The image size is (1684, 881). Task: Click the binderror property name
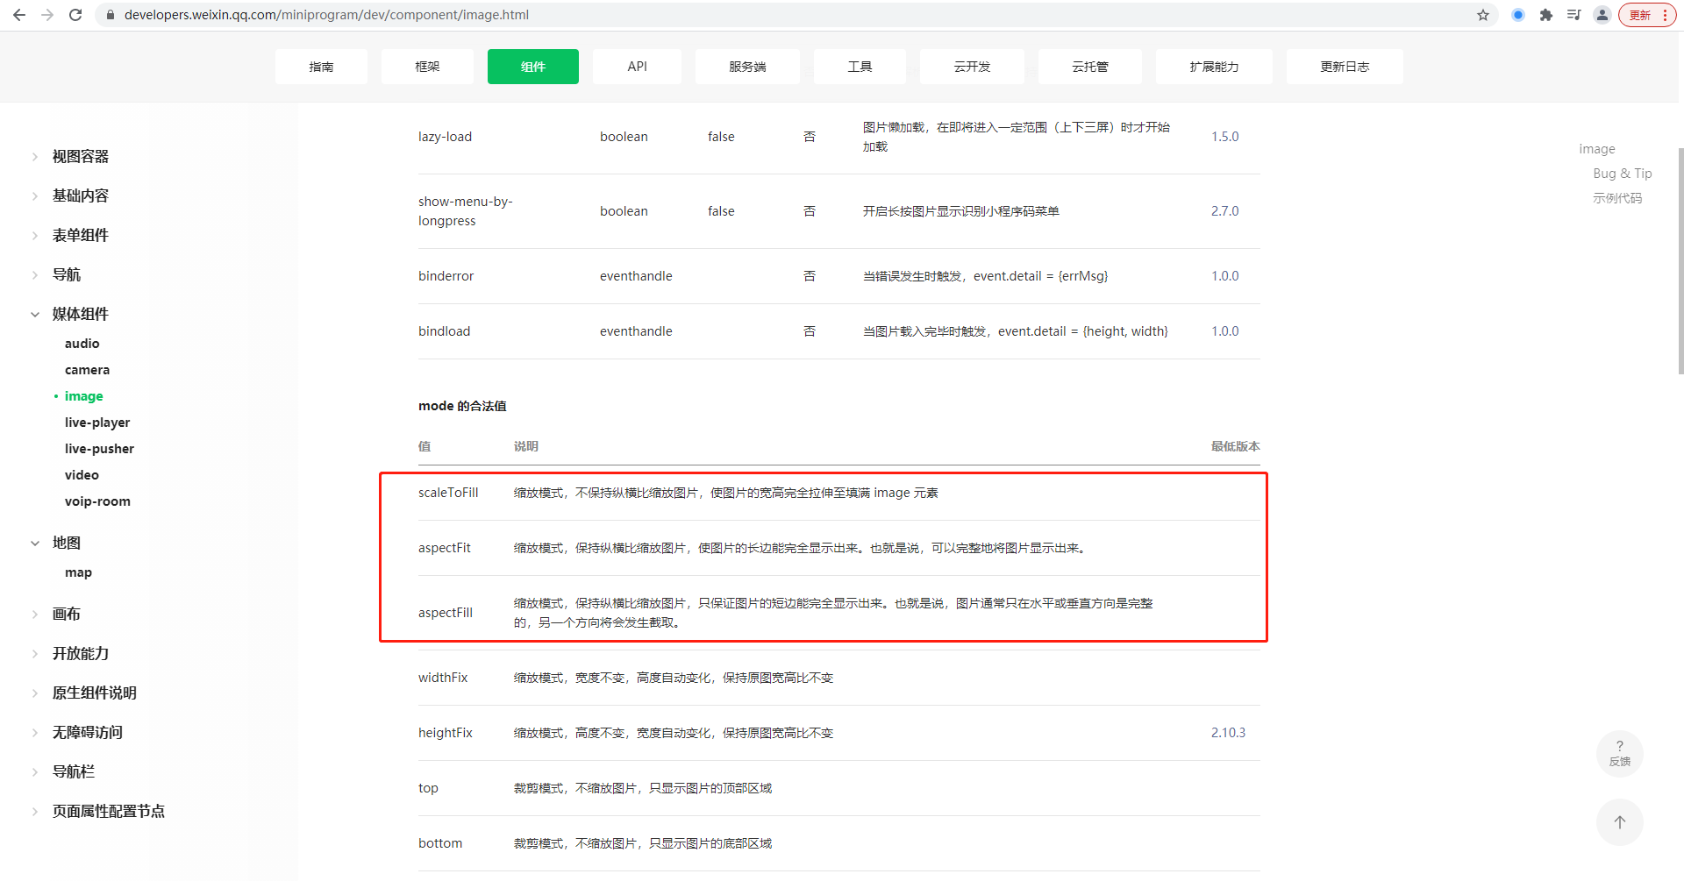pyautogui.click(x=446, y=276)
